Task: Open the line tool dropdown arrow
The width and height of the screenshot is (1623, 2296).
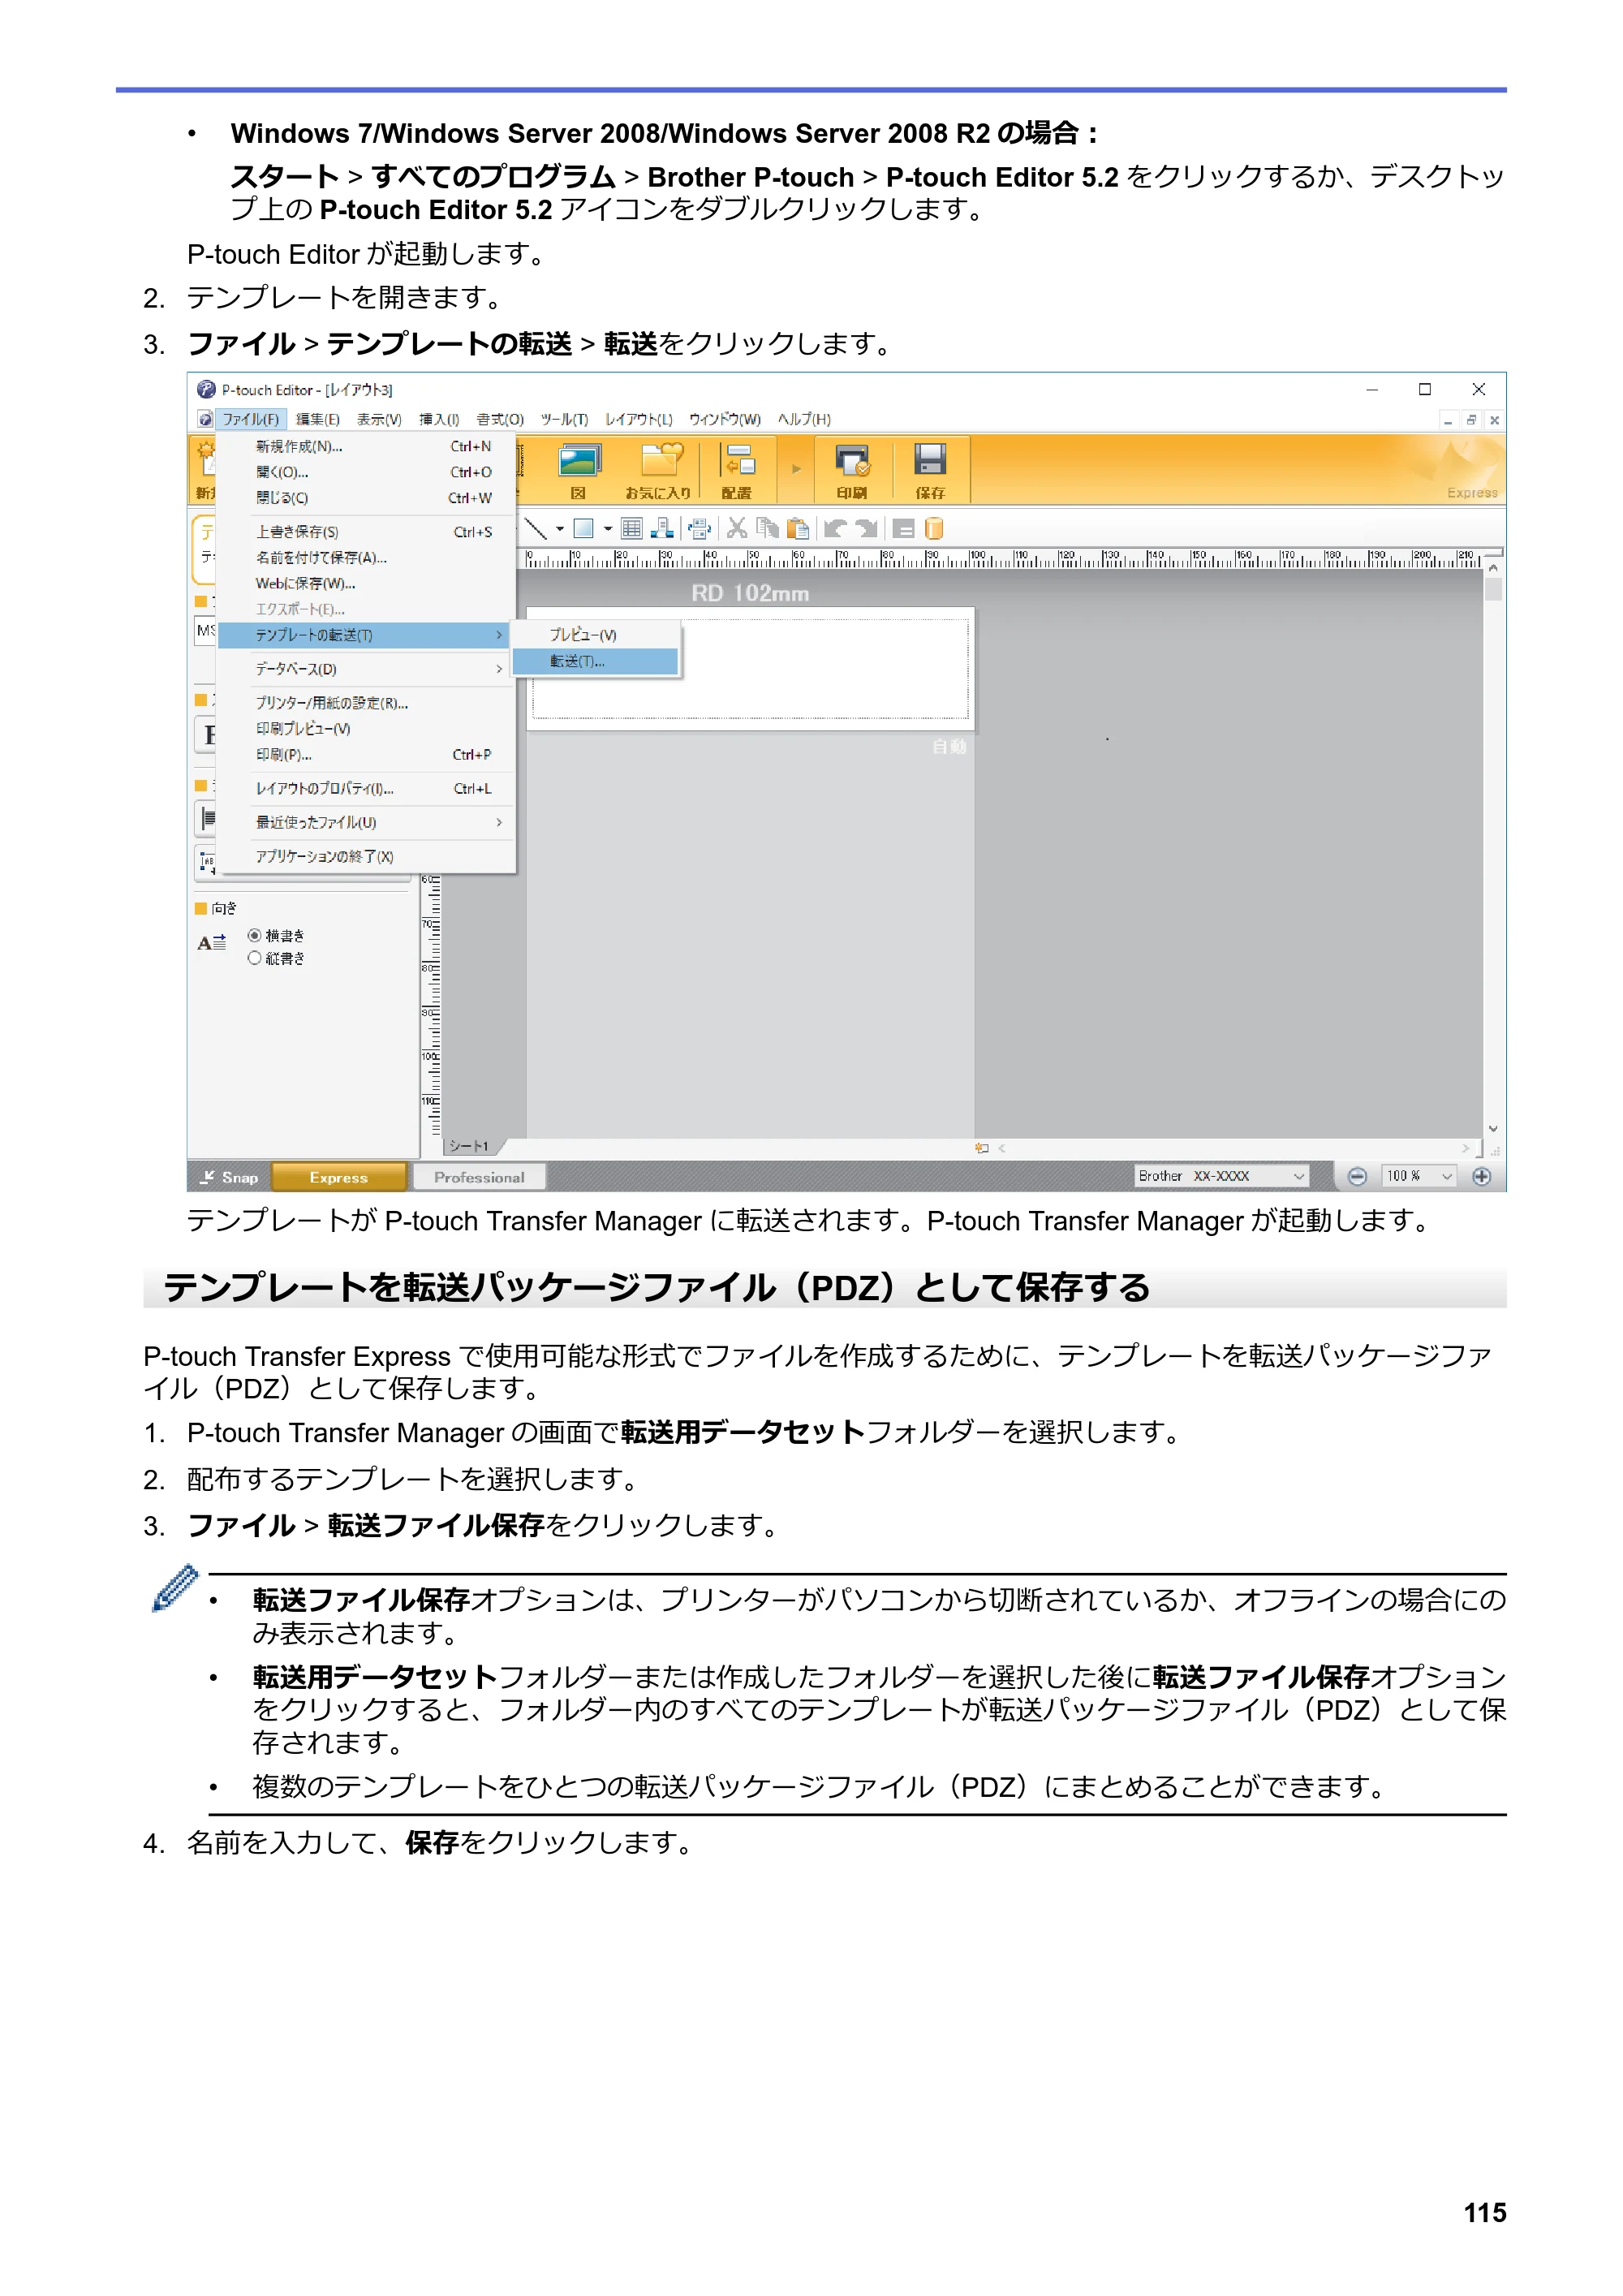Action: [x=560, y=529]
